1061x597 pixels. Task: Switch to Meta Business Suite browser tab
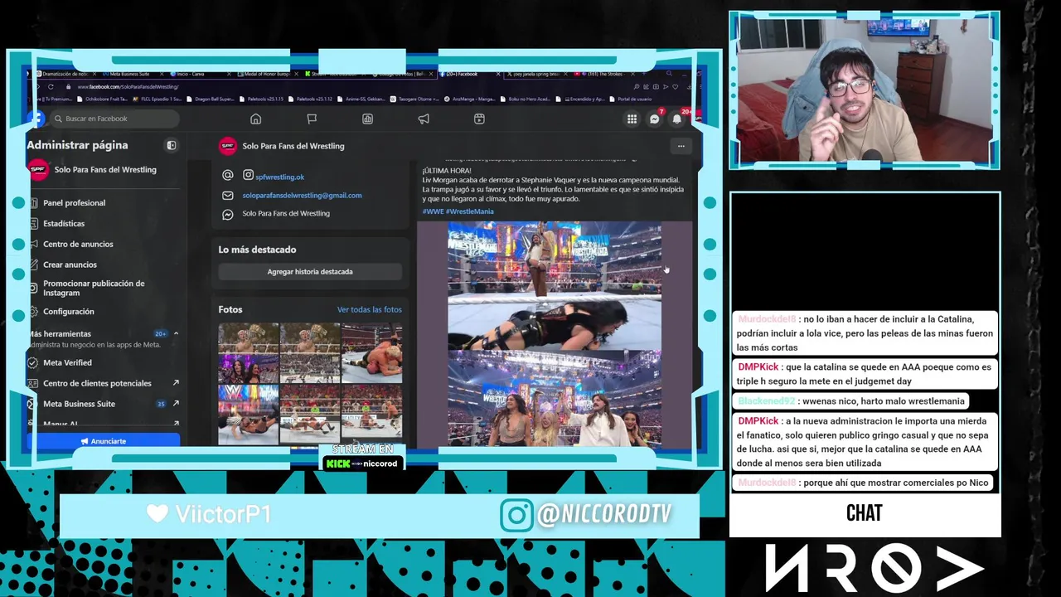(129, 74)
